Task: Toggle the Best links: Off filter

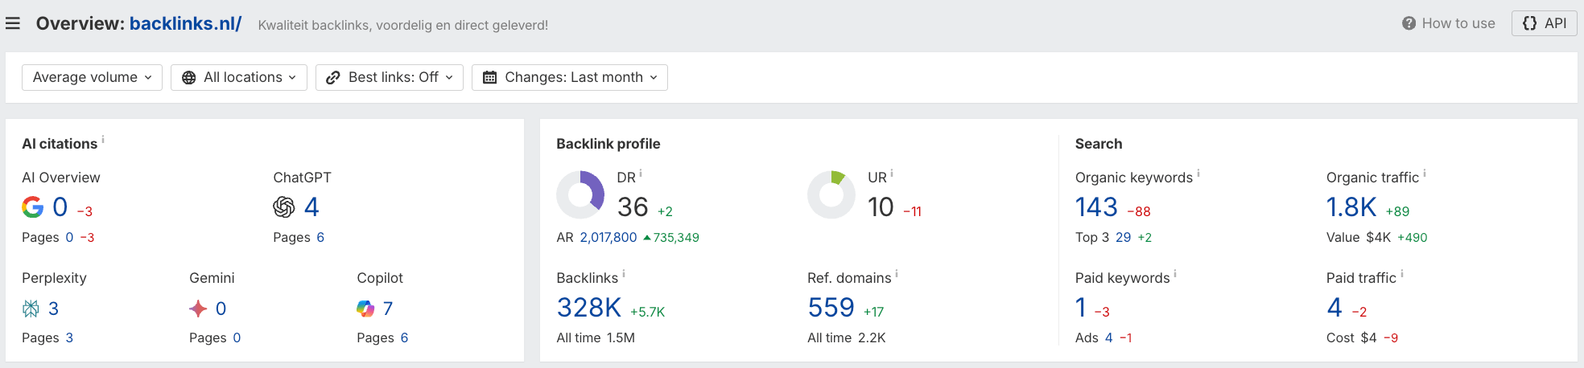Action: pos(390,77)
